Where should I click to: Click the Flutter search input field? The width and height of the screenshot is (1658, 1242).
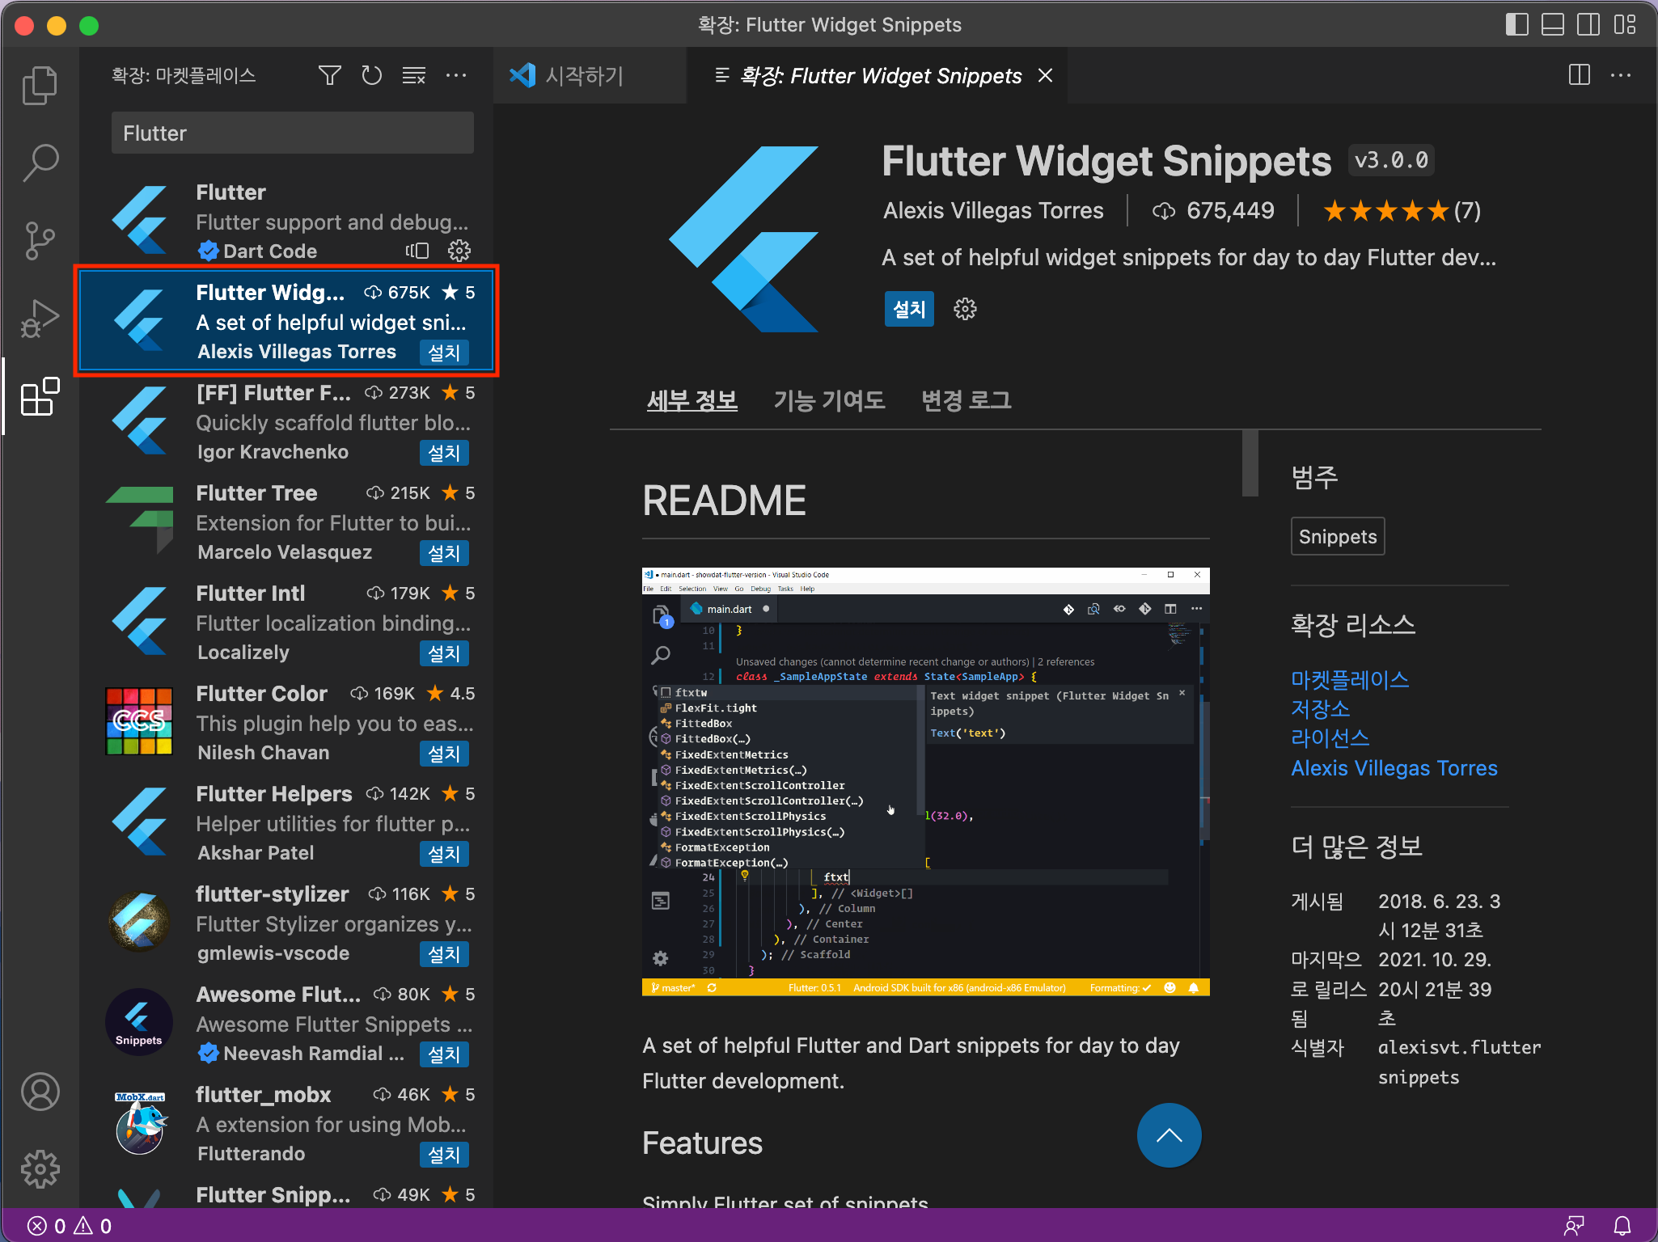[x=292, y=133]
